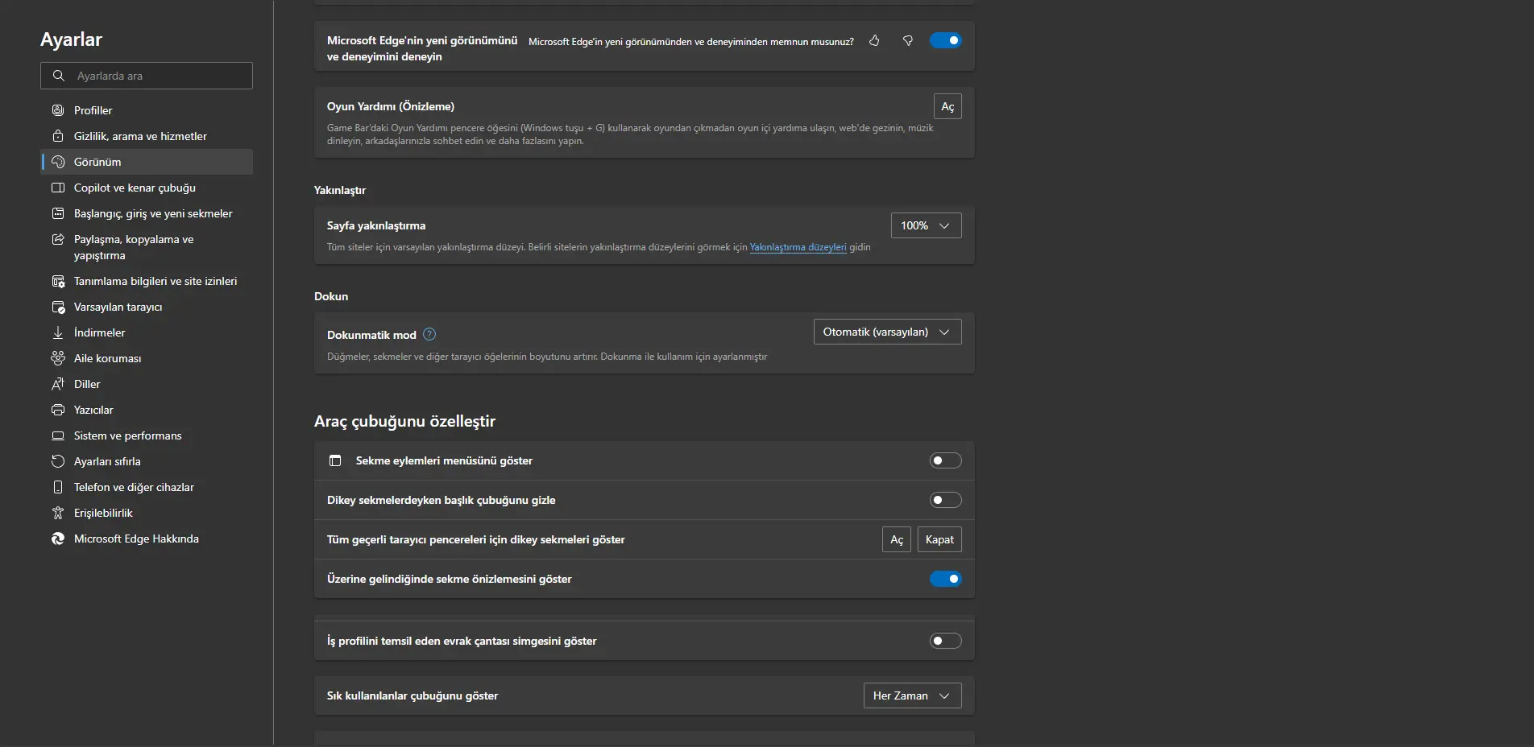Click the Diller language icon
Screen dimensions: 1534x747
[58, 384]
